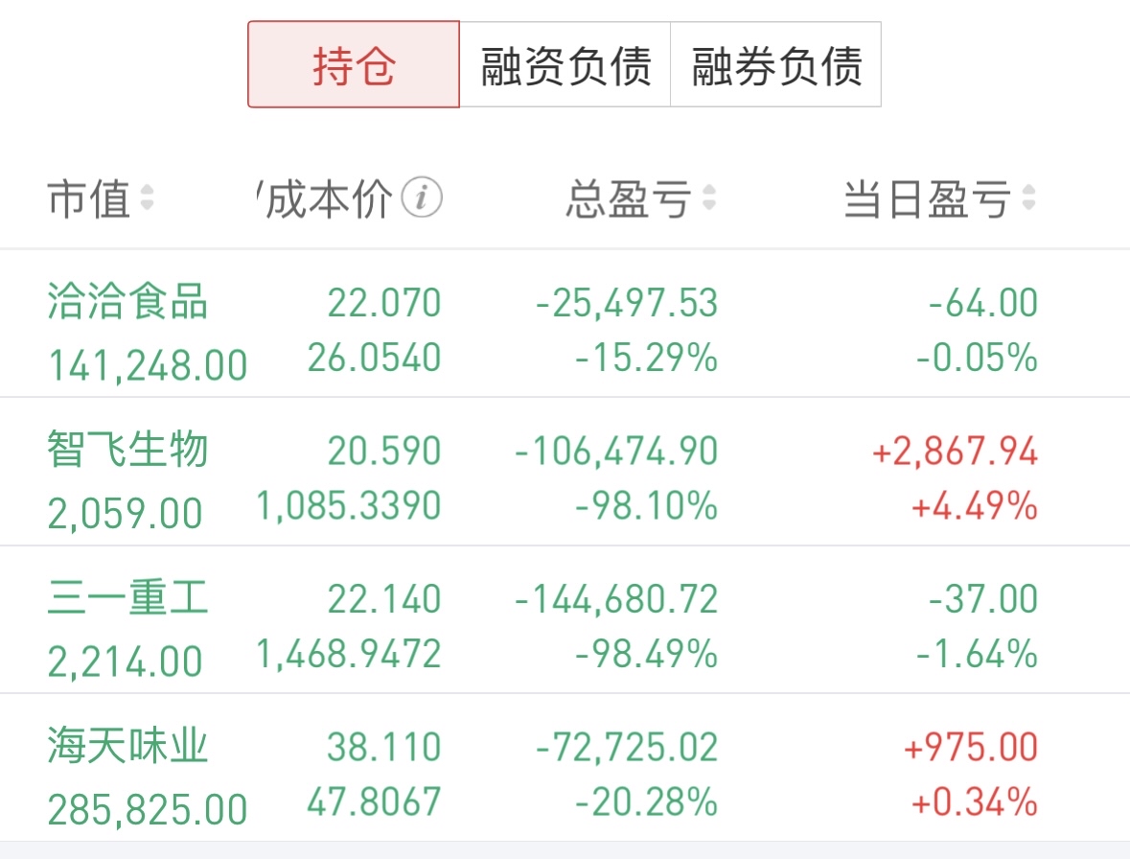1130x859 pixels.
Task: Click the 总盈亏 column header text
Action: pos(629,198)
